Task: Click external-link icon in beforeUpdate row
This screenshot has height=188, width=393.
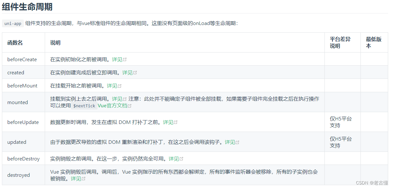Action: (x=176, y=122)
